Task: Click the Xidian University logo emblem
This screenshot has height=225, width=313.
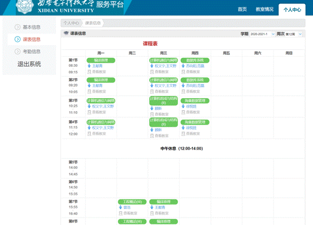Action: point(25,6)
